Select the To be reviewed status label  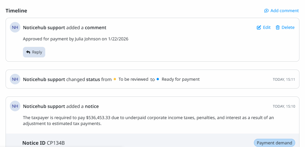click(x=133, y=79)
